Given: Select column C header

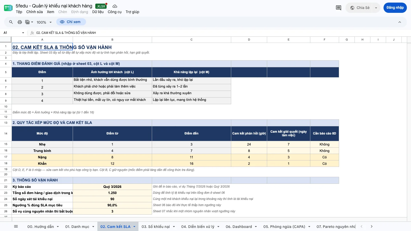Looking at the screenshot, I should pyautogui.click(x=191, y=40).
